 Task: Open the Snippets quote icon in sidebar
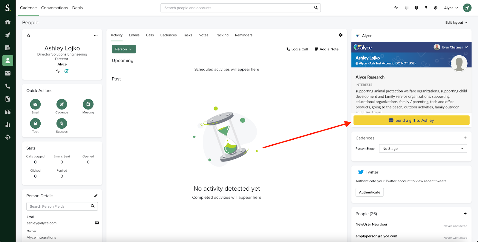click(8, 112)
